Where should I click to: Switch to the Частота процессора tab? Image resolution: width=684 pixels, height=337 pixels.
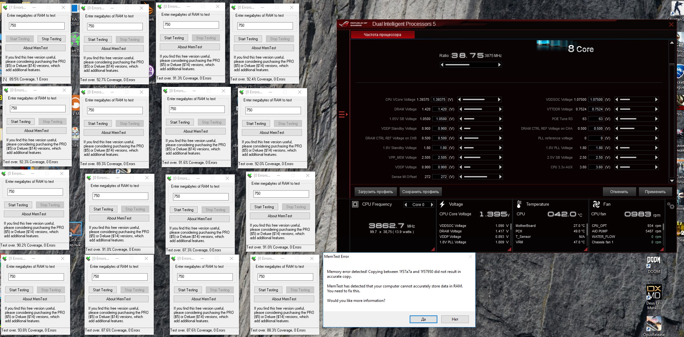click(382, 35)
